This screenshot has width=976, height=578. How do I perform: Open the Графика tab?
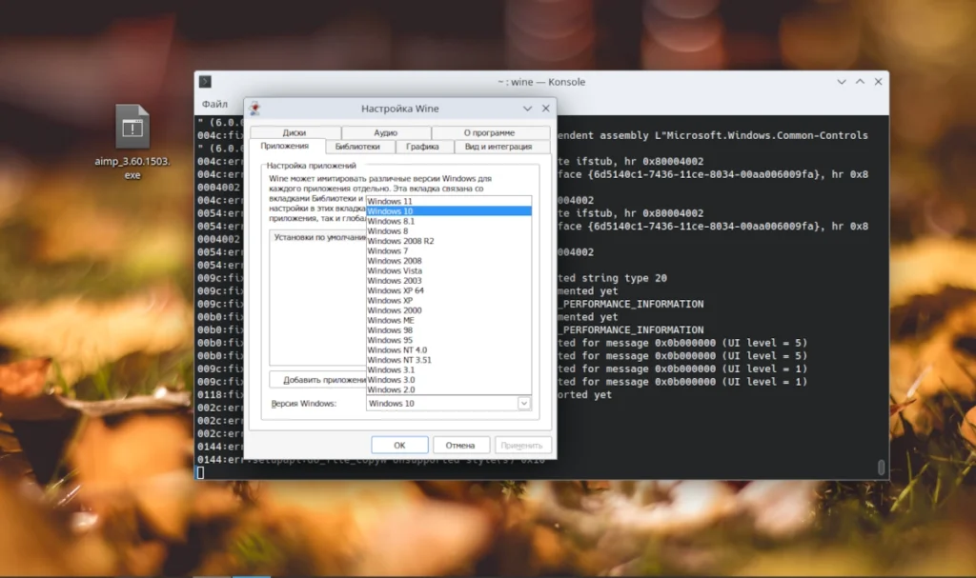point(422,147)
